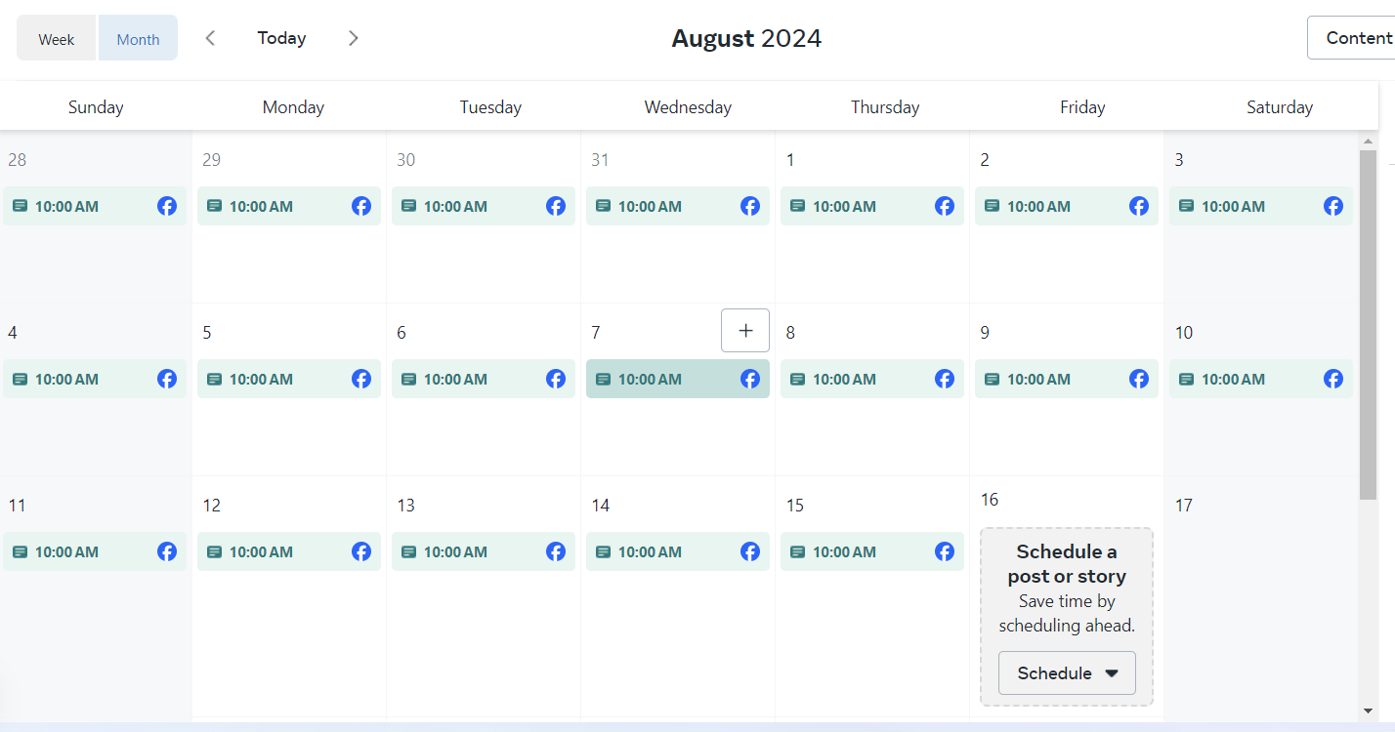Click the Facebook icon on August 1 post

tap(945, 206)
